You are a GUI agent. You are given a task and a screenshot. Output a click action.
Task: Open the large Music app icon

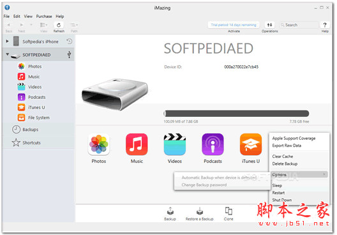pyautogui.click(x=137, y=144)
